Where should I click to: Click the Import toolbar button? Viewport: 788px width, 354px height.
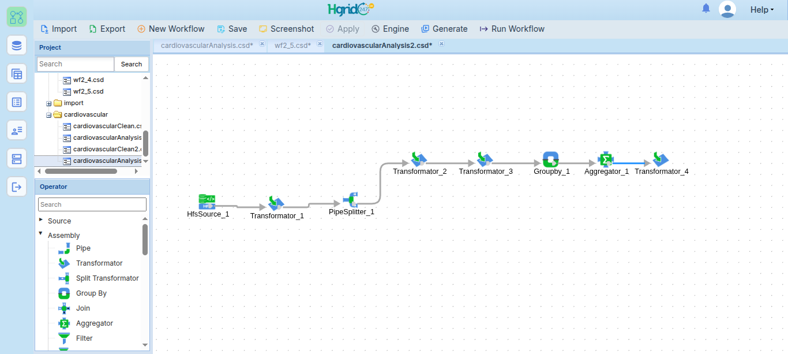[x=59, y=29]
